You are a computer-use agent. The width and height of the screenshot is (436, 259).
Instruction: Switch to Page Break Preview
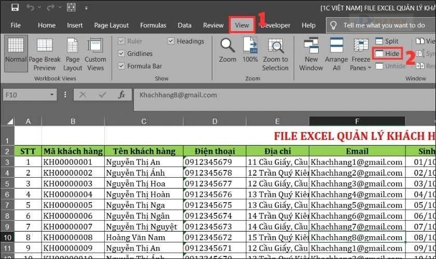click(45, 54)
